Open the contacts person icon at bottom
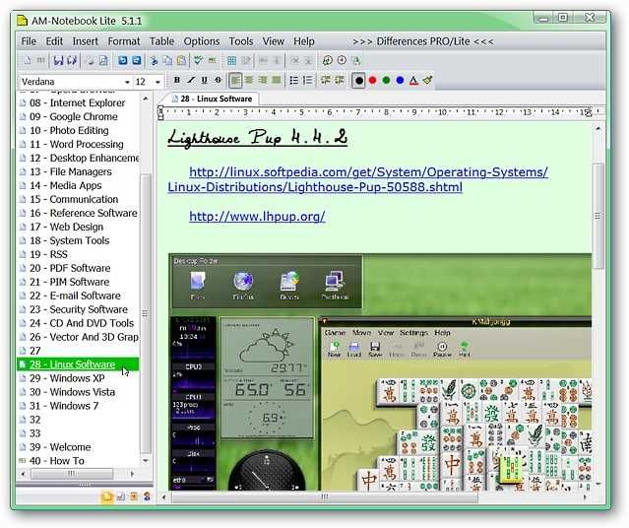 pos(148,496)
